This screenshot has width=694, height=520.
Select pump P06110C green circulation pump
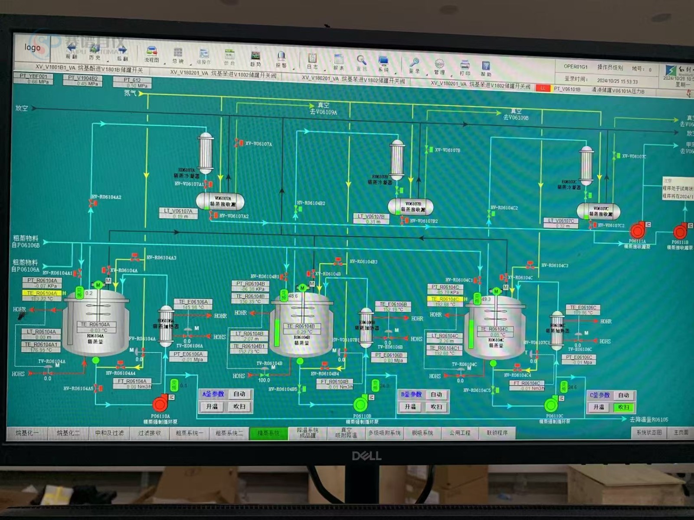551,405
